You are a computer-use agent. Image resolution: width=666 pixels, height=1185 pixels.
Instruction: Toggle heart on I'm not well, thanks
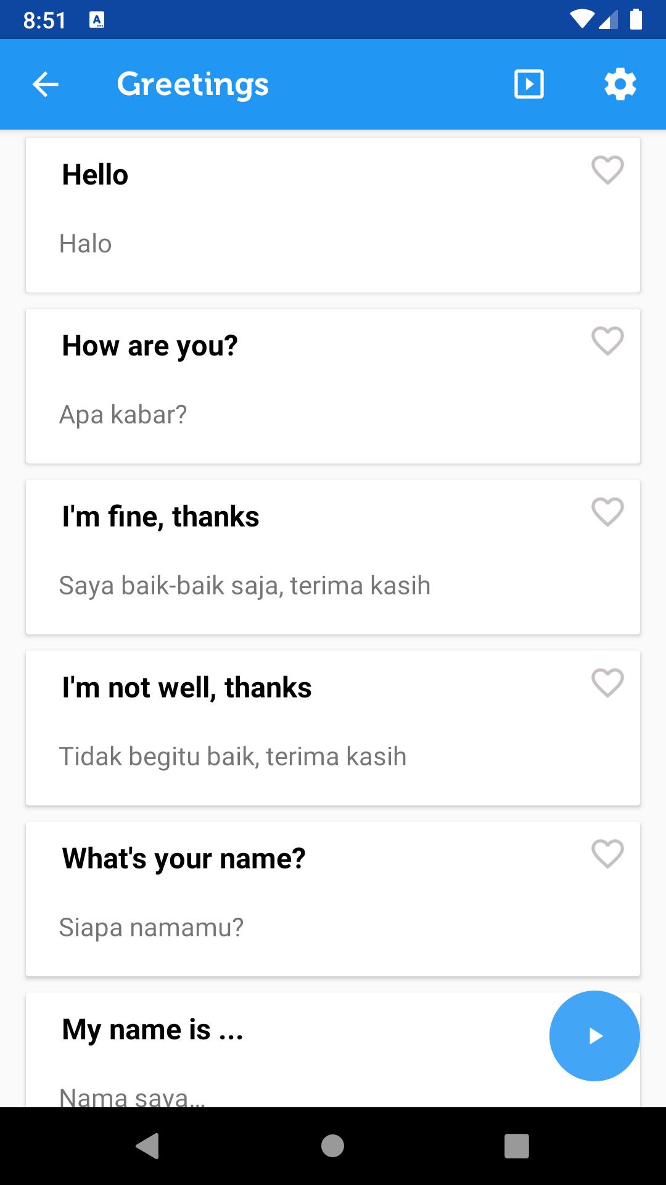pyautogui.click(x=607, y=683)
